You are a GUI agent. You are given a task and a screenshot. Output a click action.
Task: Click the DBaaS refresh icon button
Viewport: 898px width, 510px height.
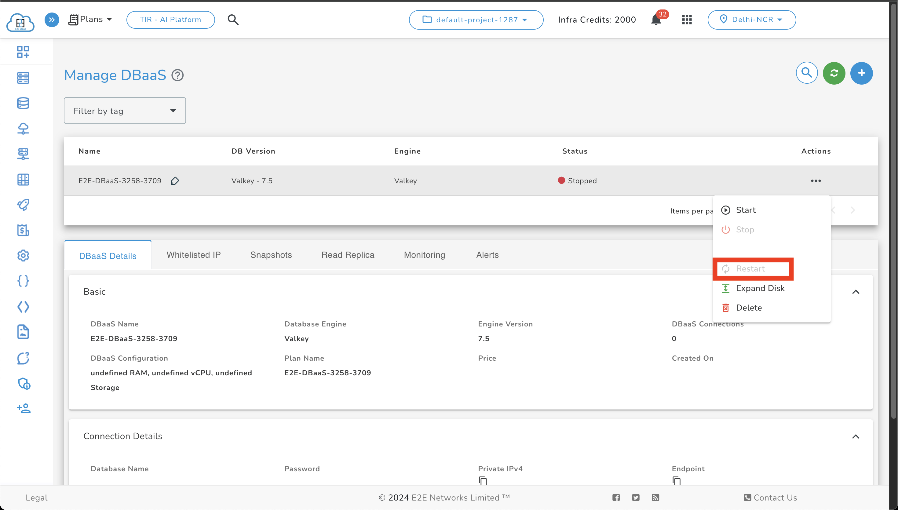pyautogui.click(x=834, y=73)
